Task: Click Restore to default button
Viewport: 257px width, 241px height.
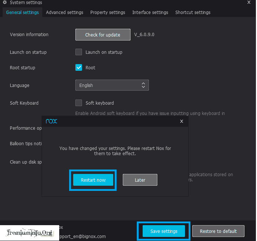Action: pyautogui.click(x=218, y=231)
